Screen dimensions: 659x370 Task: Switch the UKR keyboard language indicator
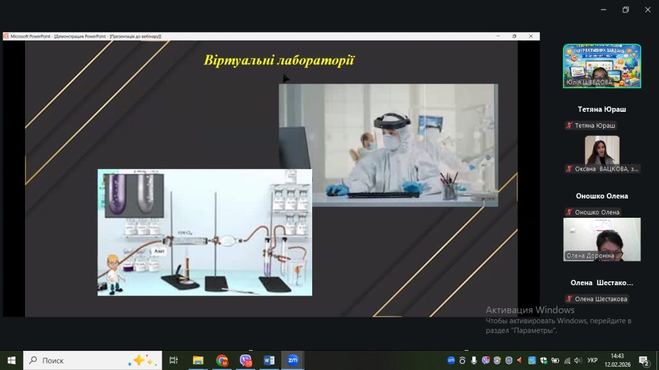(x=593, y=360)
